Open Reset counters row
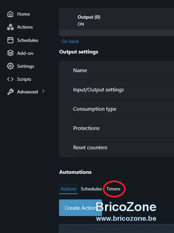 pyautogui.click(x=116, y=147)
